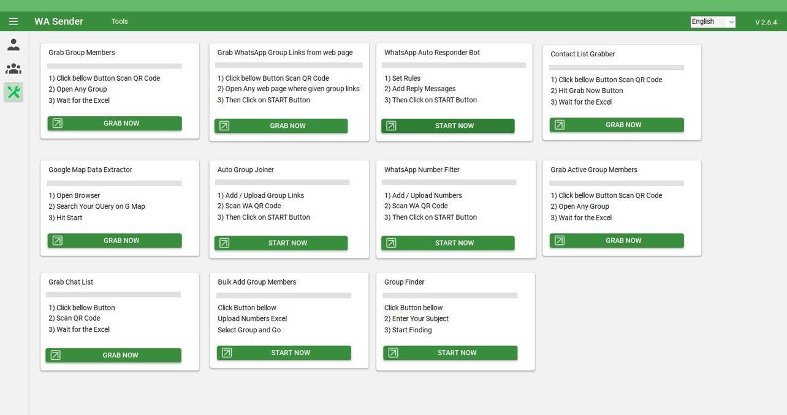Click launch icon in WhatsApp Number Filter card
The height and width of the screenshot is (415, 787).
[x=391, y=243]
